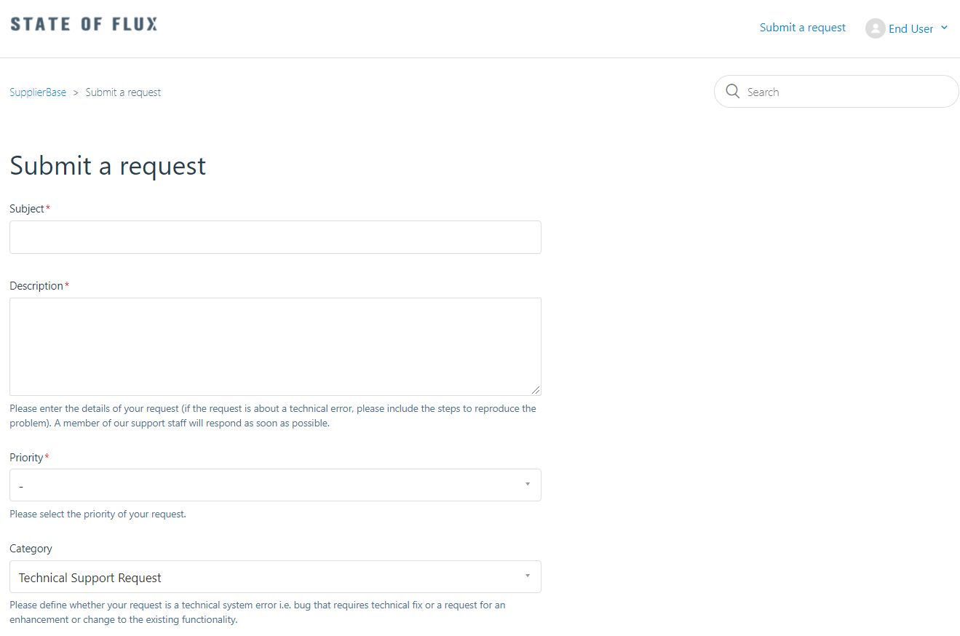960x636 pixels.
Task: Open Submit a request in top navigation
Action: [x=802, y=28]
